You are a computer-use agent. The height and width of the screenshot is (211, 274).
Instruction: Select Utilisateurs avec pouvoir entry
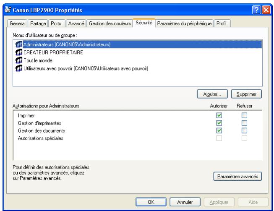pyautogui.click(x=138, y=68)
